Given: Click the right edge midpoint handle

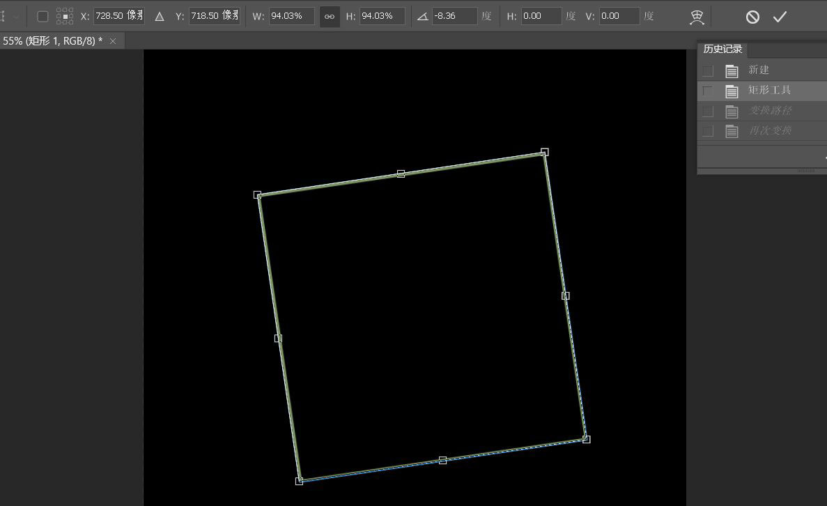Looking at the screenshot, I should coord(566,296).
